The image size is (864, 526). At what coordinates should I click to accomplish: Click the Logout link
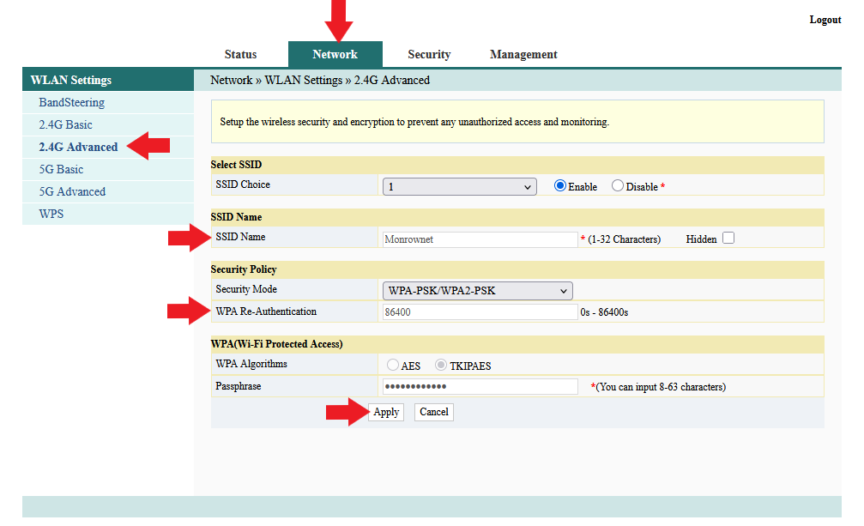click(825, 20)
